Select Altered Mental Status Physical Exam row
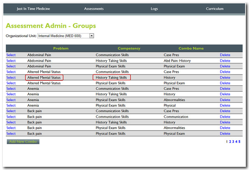Viewport: 251px width, 172px height. click(x=11, y=83)
